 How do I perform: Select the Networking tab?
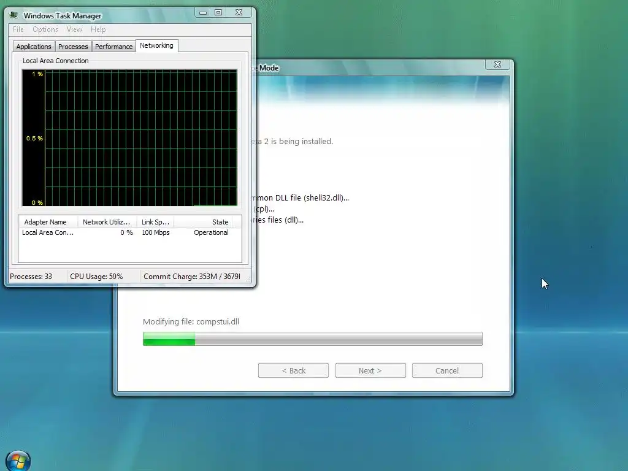pyautogui.click(x=156, y=45)
